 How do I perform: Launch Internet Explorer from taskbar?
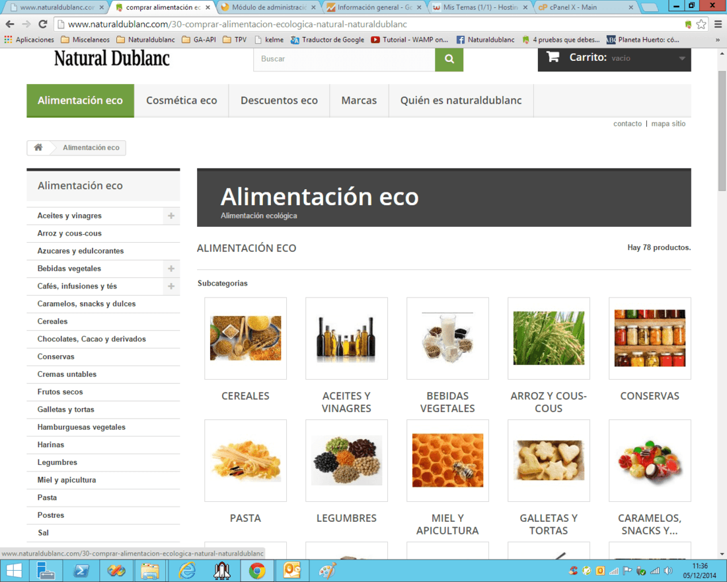(187, 571)
